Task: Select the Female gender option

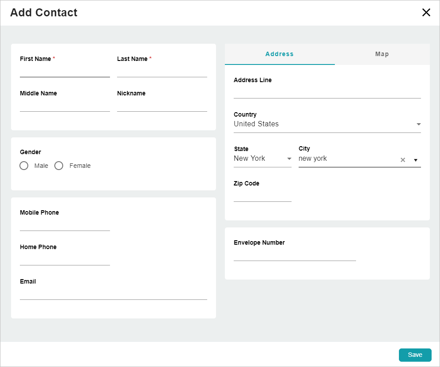Action: 59,166
